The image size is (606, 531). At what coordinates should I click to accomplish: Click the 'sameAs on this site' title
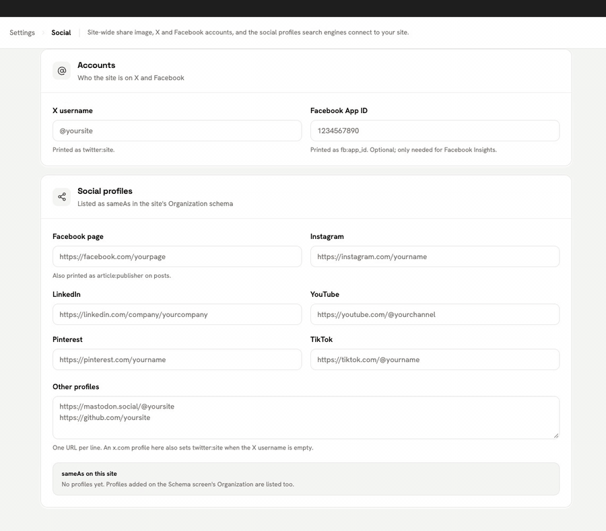click(x=90, y=474)
